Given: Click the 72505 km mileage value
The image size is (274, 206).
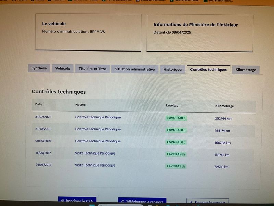Looking at the screenshot, I should pos(221,167).
